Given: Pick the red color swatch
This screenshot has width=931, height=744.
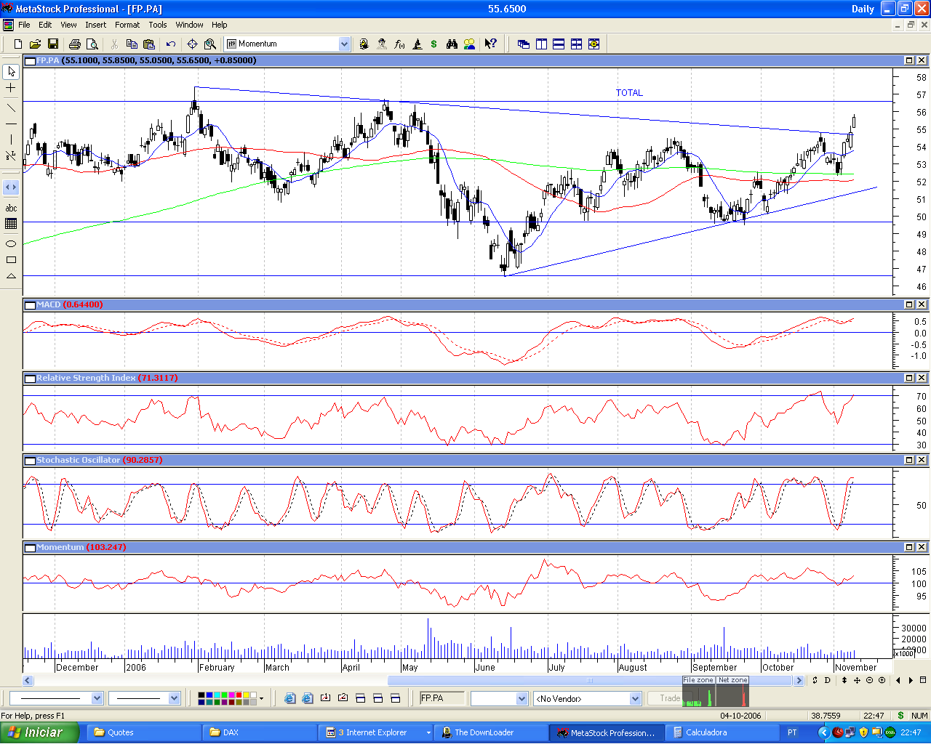Looking at the screenshot, I should pyautogui.click(x=239, y=695).
